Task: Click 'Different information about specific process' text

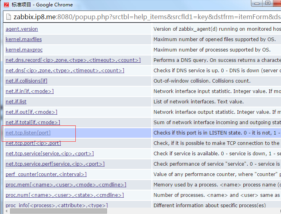Action: click(210, 205)
